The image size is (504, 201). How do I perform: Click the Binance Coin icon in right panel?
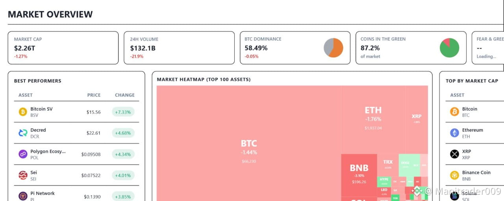click(454, 175)
